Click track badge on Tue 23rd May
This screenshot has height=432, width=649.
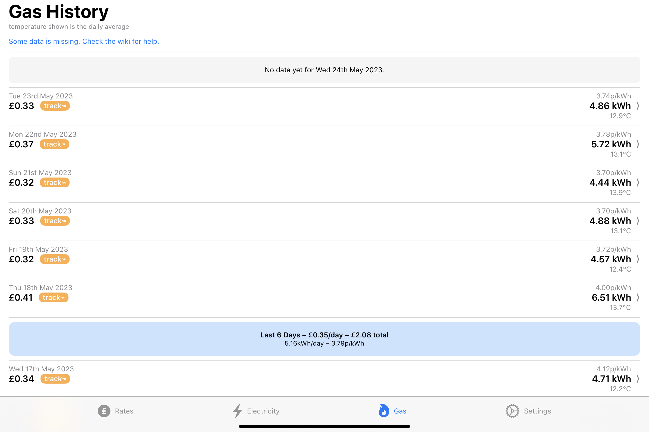tap(55, 106)
